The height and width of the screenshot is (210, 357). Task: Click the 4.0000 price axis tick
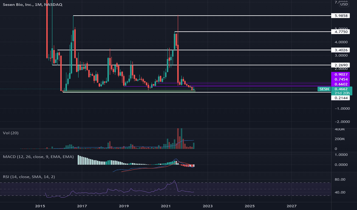click(341, 42)
